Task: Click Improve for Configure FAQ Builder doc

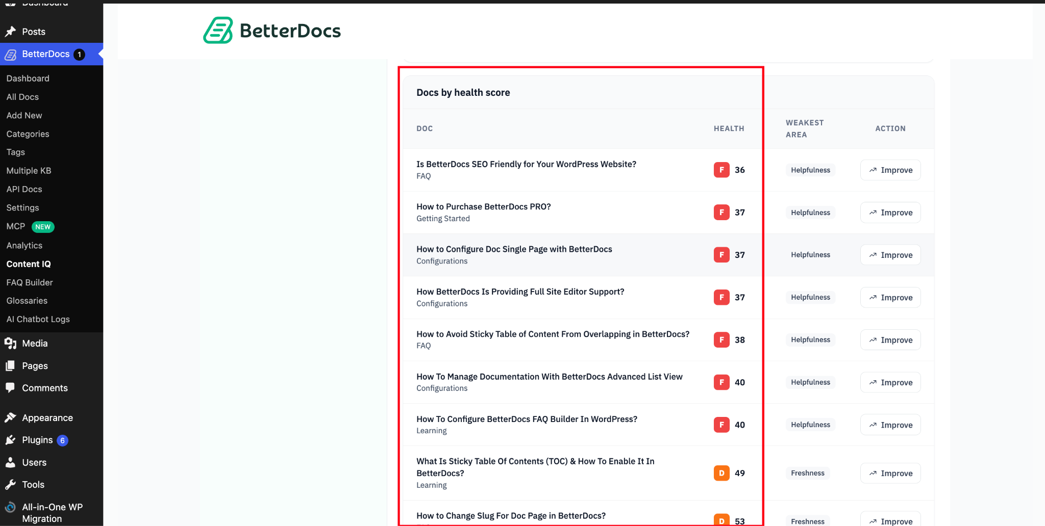Action: [x=890, y=425]
